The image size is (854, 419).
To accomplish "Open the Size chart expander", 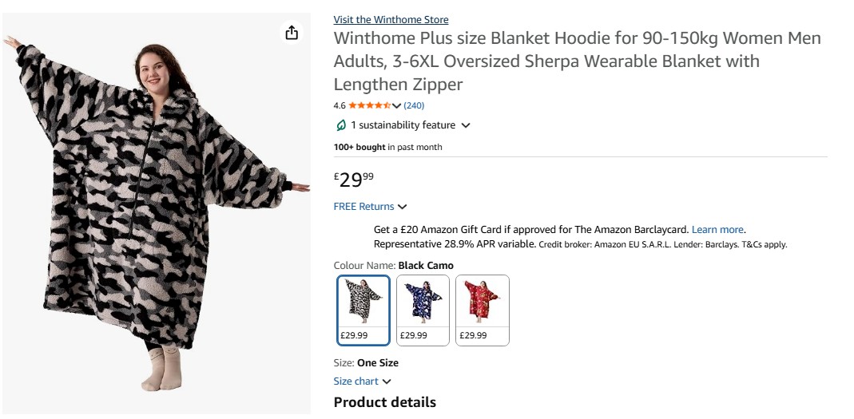I will [x=387, y=381].
